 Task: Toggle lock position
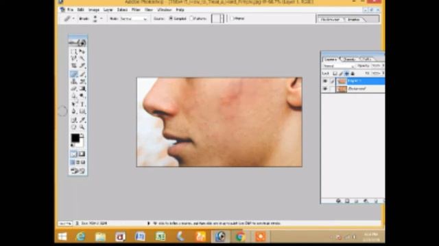[x=346, y=74]
